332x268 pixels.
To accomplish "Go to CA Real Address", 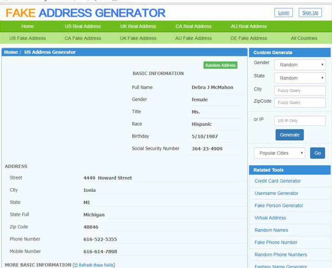I will [x=193, y=26].
